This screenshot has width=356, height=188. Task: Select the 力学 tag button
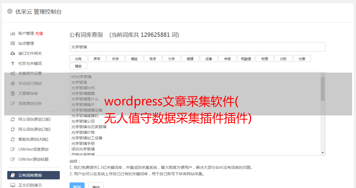click(171, 58)
